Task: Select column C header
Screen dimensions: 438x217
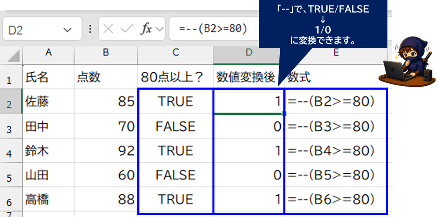Action: (x=175, y=53)
